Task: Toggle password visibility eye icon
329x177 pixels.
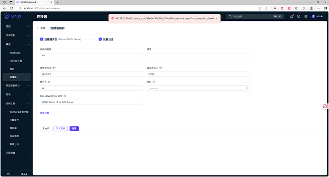Action: point(247,88)
